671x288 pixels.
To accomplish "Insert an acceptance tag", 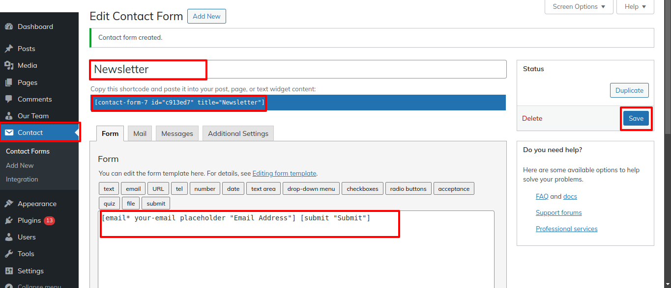I will [x=454, y=189].
